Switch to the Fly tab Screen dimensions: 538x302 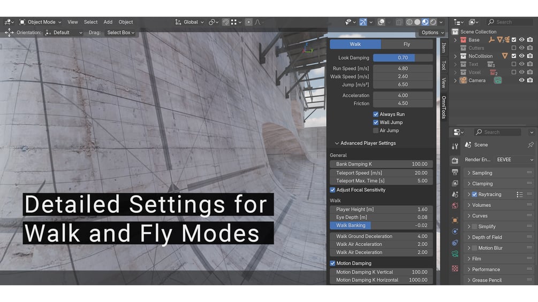[x=407, y=44]
